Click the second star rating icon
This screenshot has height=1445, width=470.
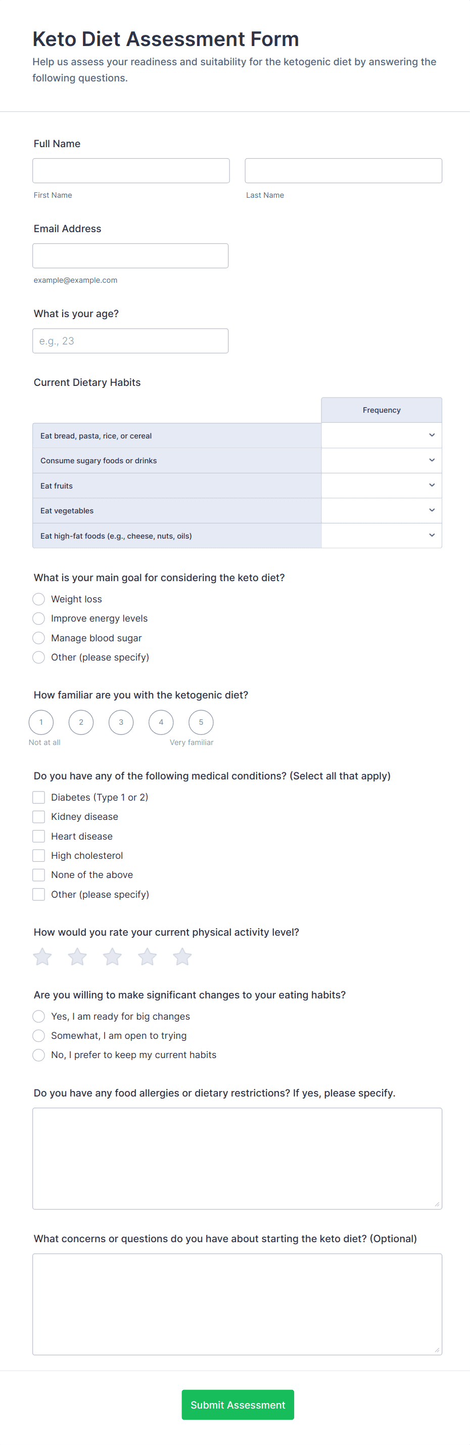[77, 956]
